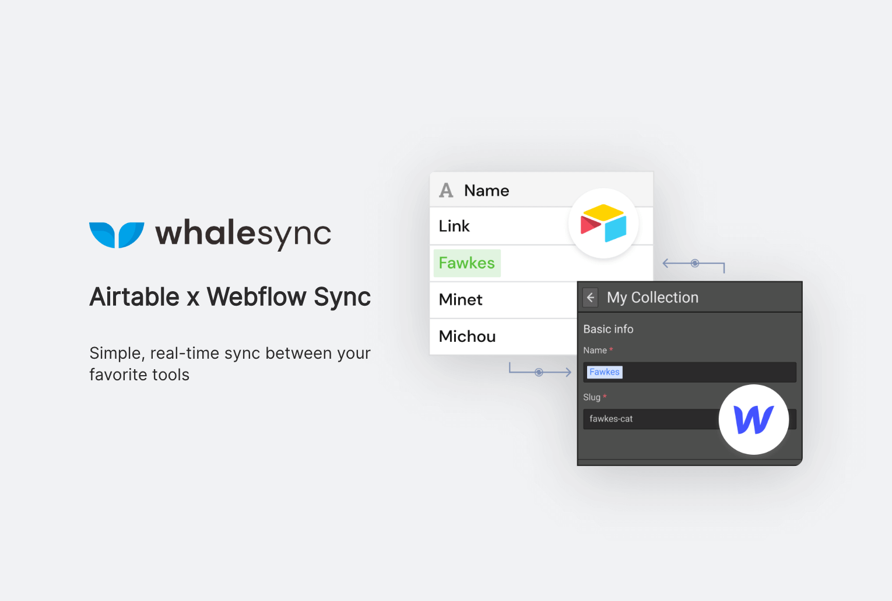Select the Name column header
This screenshot has height=601, width=892.
click(541, 190)
